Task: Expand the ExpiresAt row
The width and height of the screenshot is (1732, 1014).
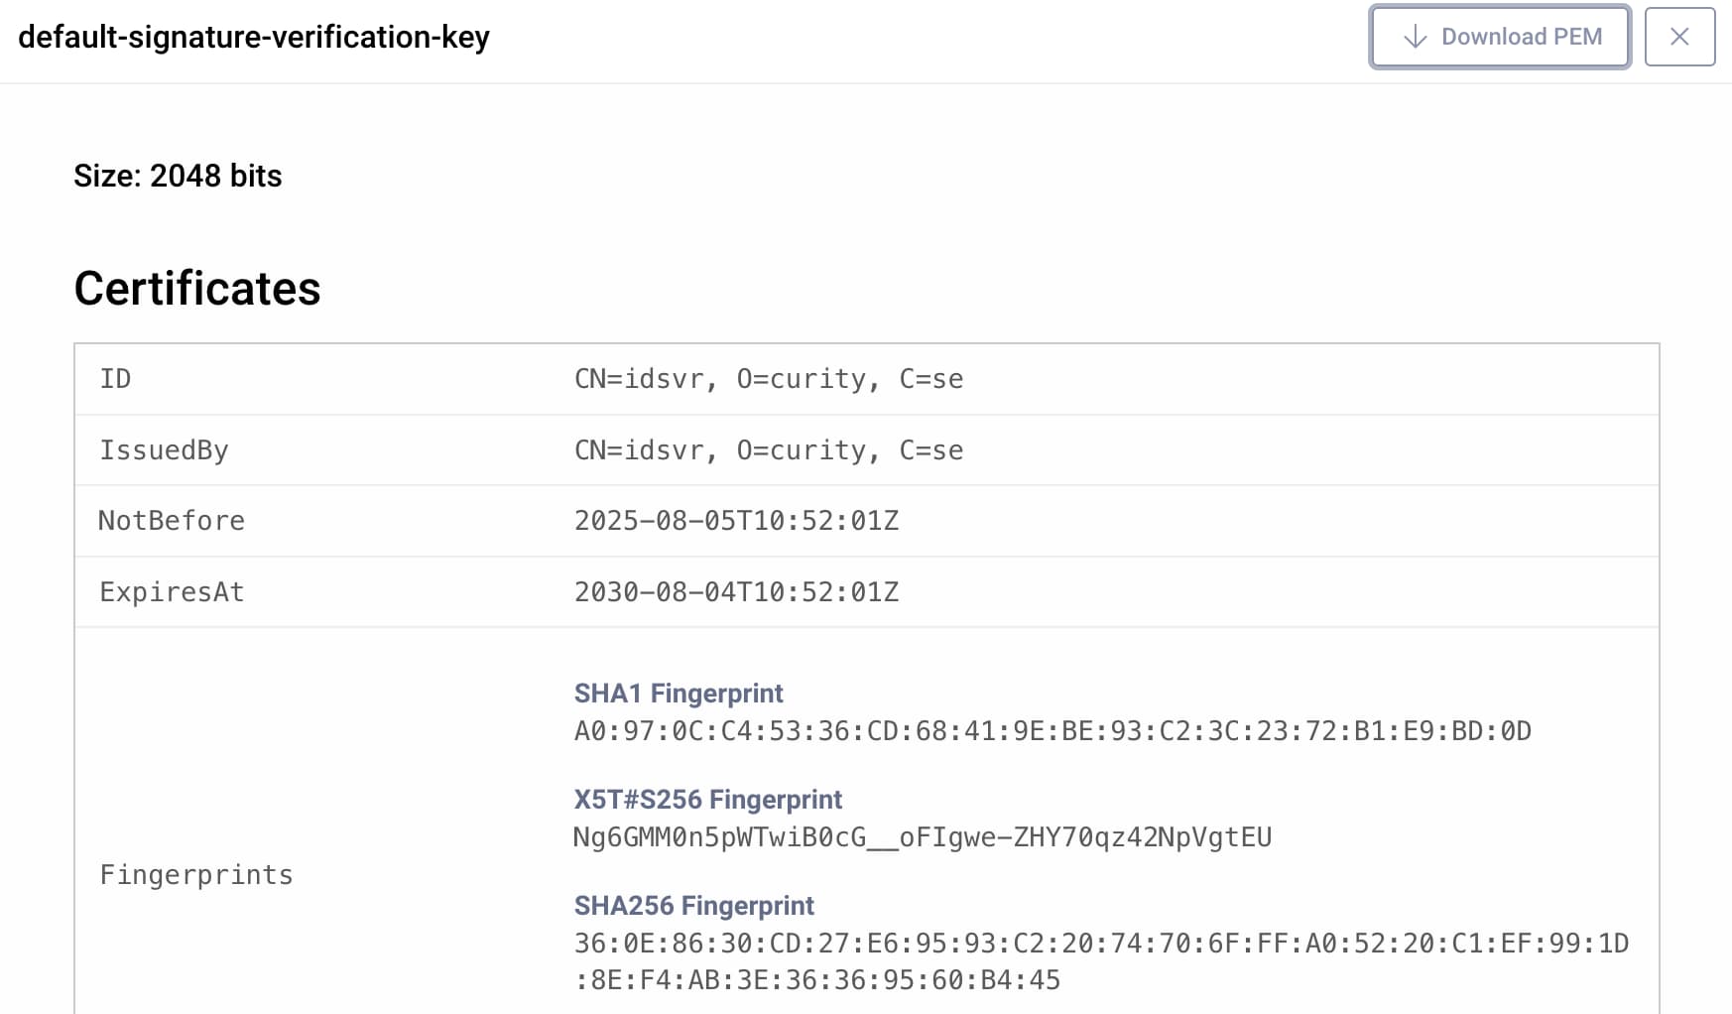Action: (172, 591)
